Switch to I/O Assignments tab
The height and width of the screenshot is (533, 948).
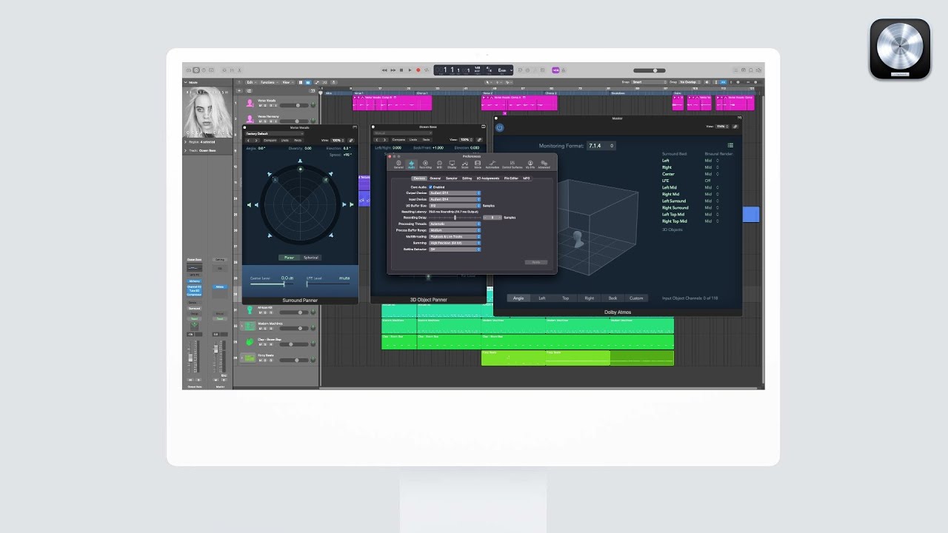[x=488, y=178]
